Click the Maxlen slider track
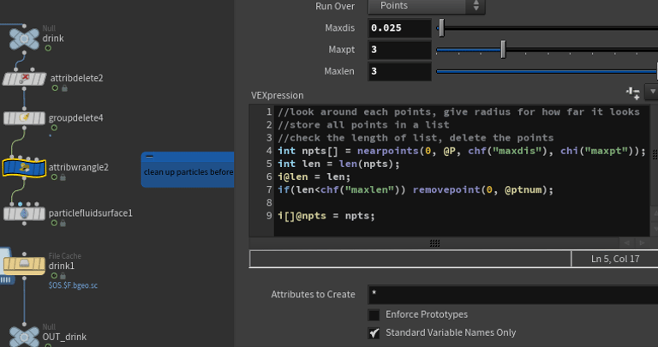The height and width of the screenshot is (347, 658). click(x=546, y=71)
